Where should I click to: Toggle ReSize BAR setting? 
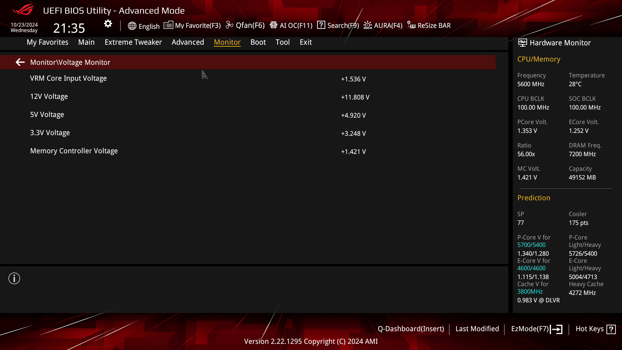coord(429,25)
